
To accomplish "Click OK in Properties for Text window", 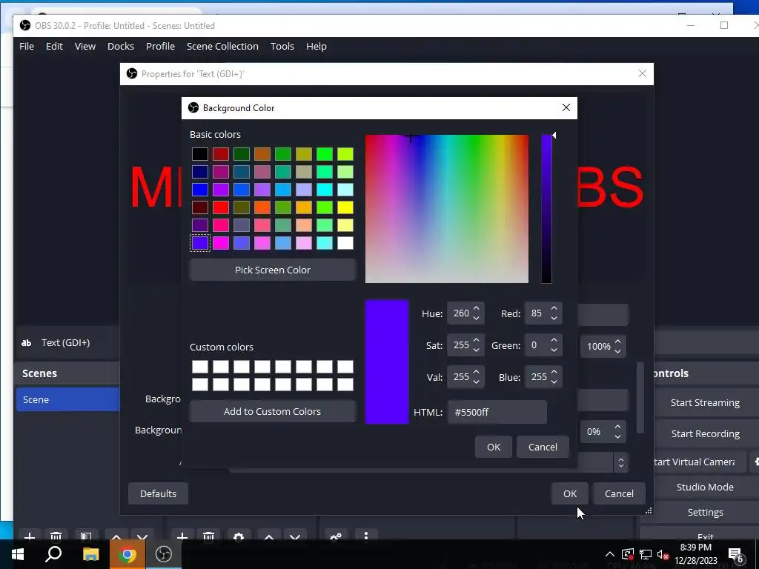I will point(570,493).
